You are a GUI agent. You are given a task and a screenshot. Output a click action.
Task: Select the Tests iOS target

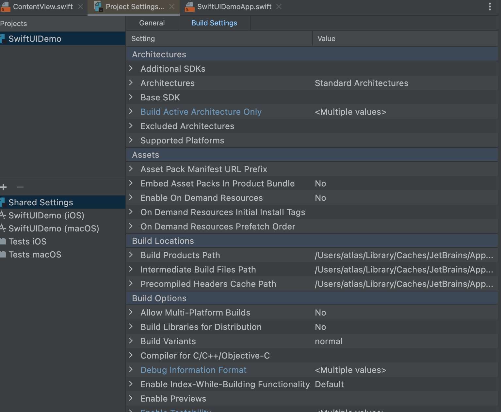click(x=63, y=242)
